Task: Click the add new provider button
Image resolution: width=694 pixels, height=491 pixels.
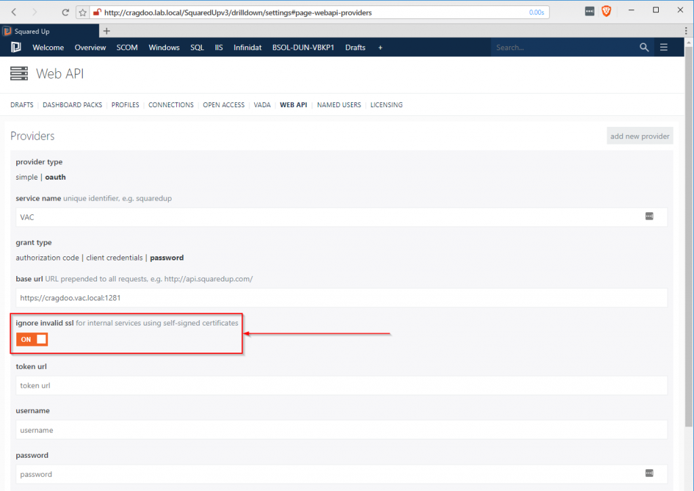Action: pyautogui.click(x=640, y=136)
